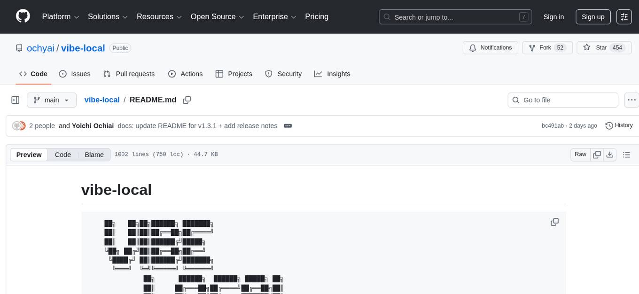The width and height of the screenshot is (639, 294).
Task: Copy the ASCII art code block
Action: (554, 222)
